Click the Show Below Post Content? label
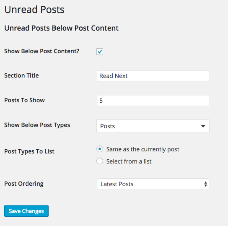This screenshot has height=226, width=228. [41, 51]
